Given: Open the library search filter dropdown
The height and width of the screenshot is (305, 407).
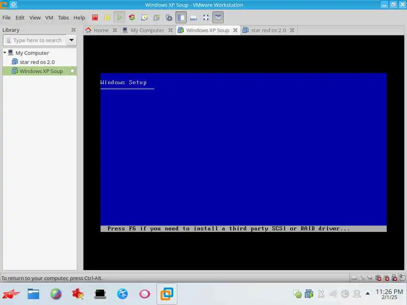Looking at the screenshot, I should point(71,40).
